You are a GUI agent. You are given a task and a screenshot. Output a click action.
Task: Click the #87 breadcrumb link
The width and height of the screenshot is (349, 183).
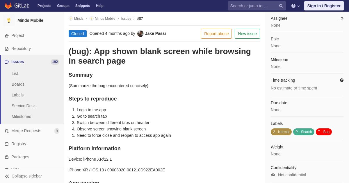pyautogui.click(x=140, y=19)
